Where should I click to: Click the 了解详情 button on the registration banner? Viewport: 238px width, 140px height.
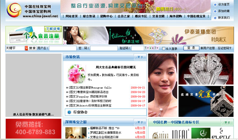pos(53,29)
